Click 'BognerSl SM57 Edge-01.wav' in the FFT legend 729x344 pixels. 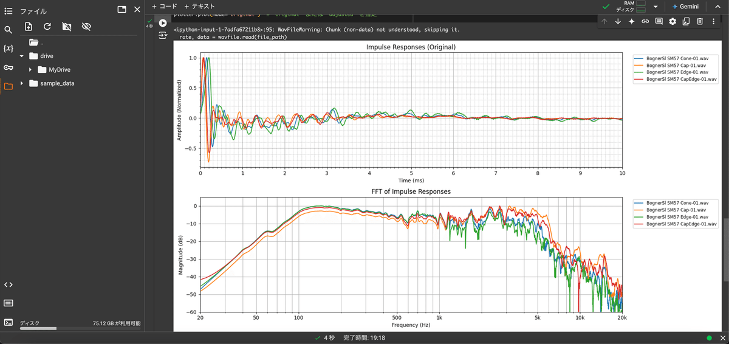tap(677, 217)
